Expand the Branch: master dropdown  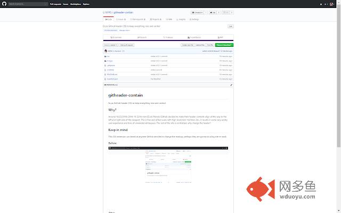coord(110,45)
